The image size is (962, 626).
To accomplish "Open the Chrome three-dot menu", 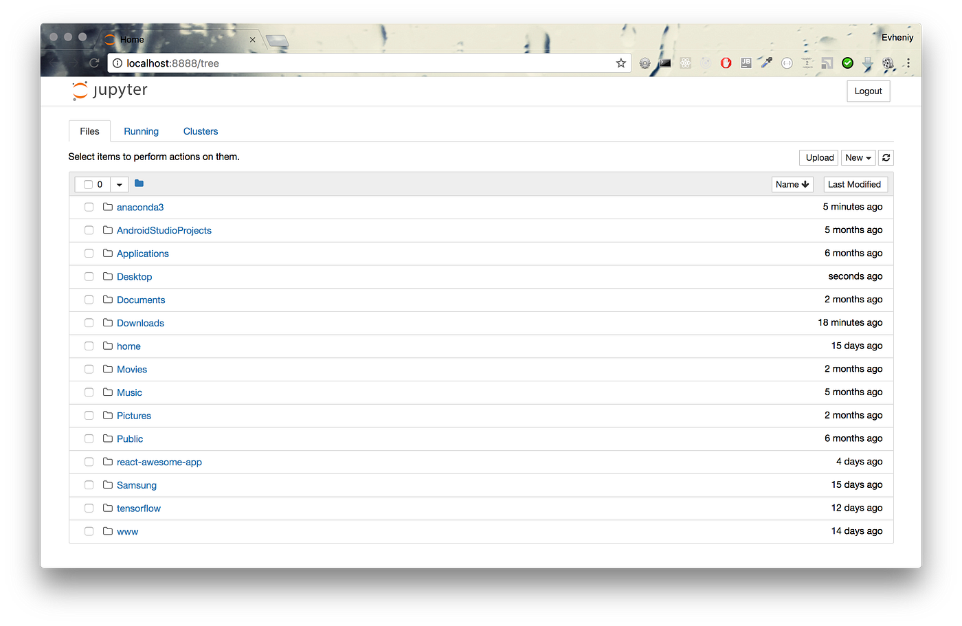I will pos(908,63).
